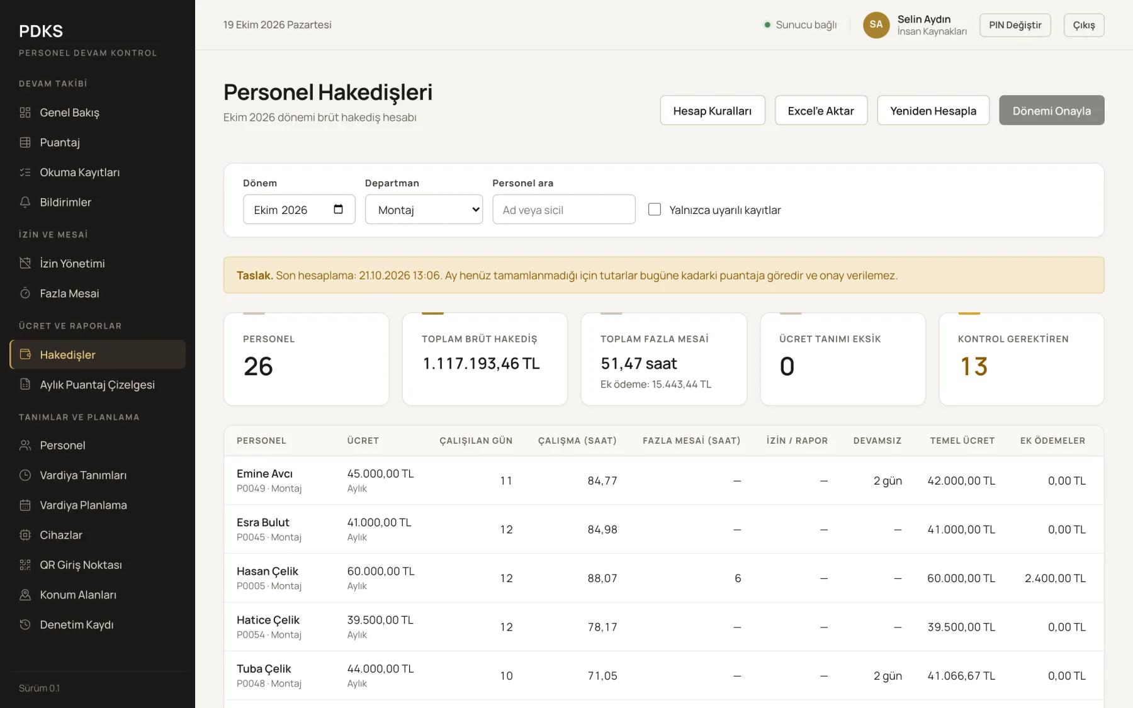Click the Dönem field showing Ekim 2026

(x=299, y=210)
